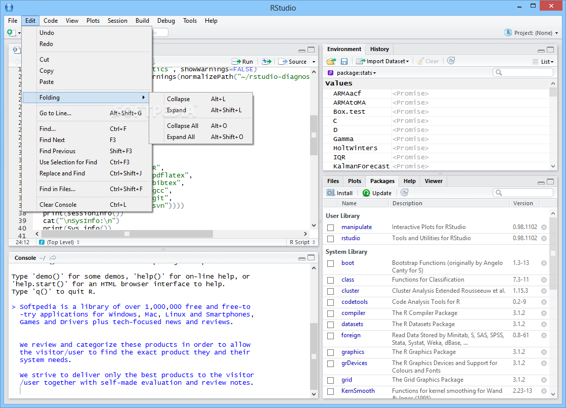This screenshot has width=566, height=408.
Task: Enable the cluster package checkbox
Action: 331,292
